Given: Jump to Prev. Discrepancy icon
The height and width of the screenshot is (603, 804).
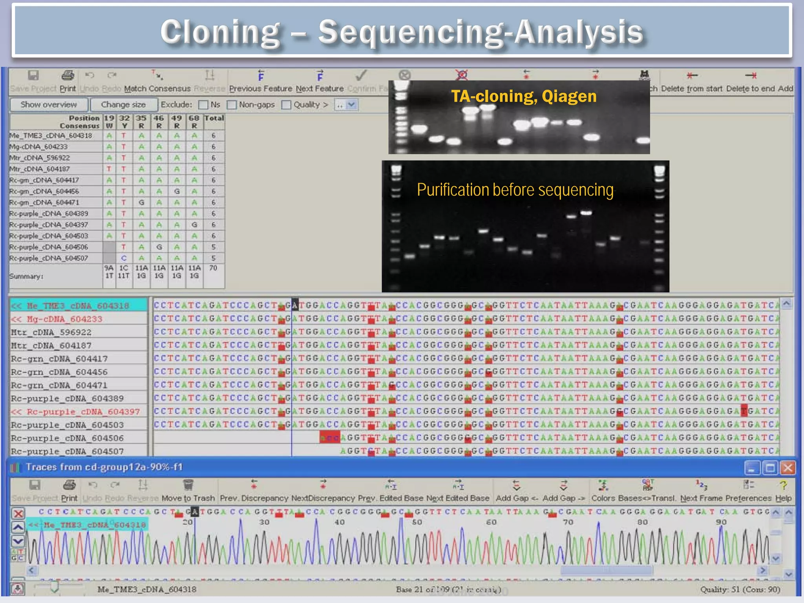Looking at the screenshot, I should coord(254,484).
